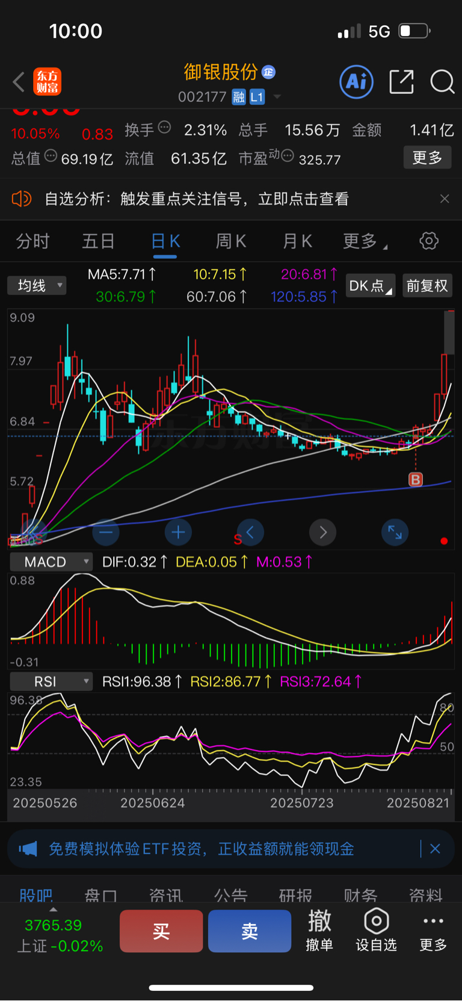Expand the 更多 period dropdown

(365, 241)
